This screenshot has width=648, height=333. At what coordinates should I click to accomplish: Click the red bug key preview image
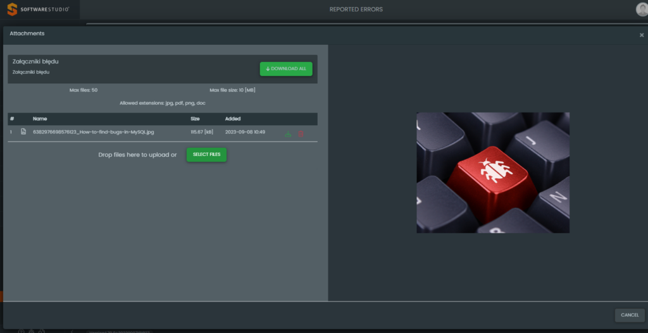[492, 173]
